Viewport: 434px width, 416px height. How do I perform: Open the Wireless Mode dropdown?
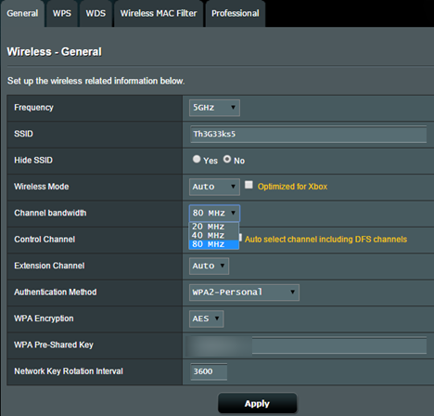214,187
